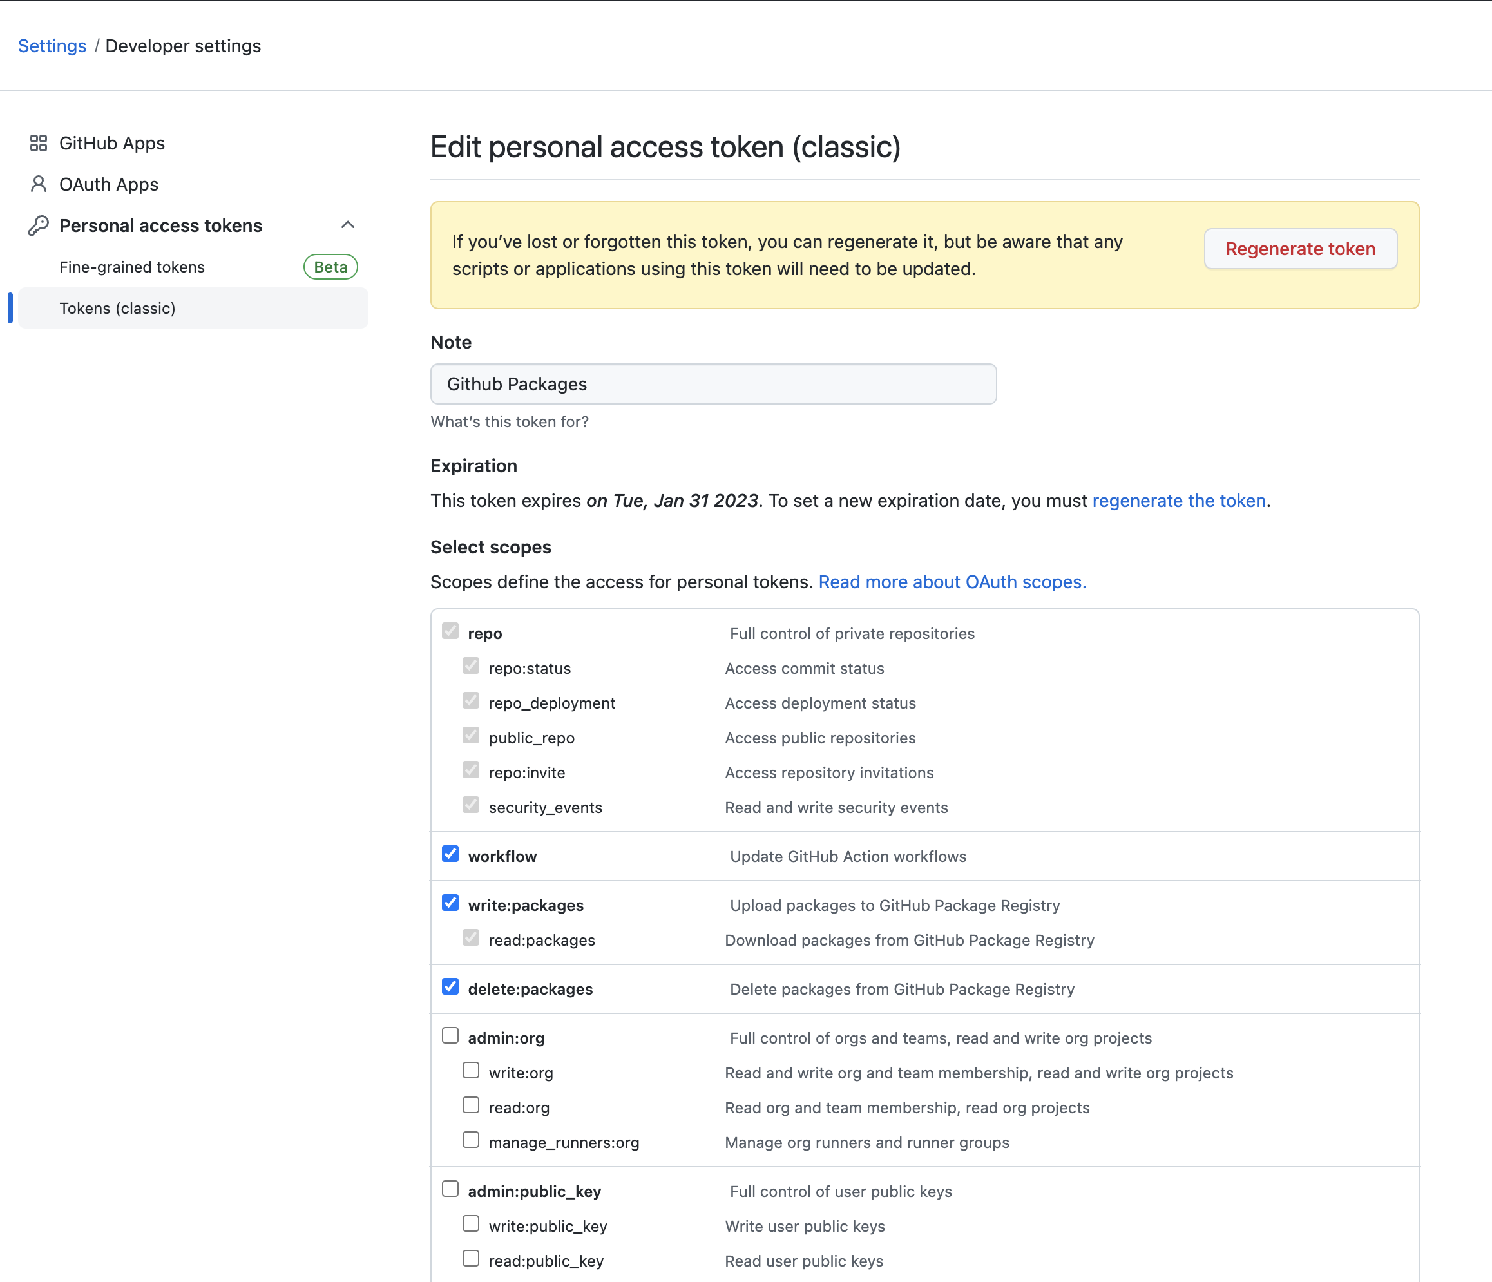Click the Beta badge label
This screenshot has height=1282, width=1492.
click(x=330, y=267)
